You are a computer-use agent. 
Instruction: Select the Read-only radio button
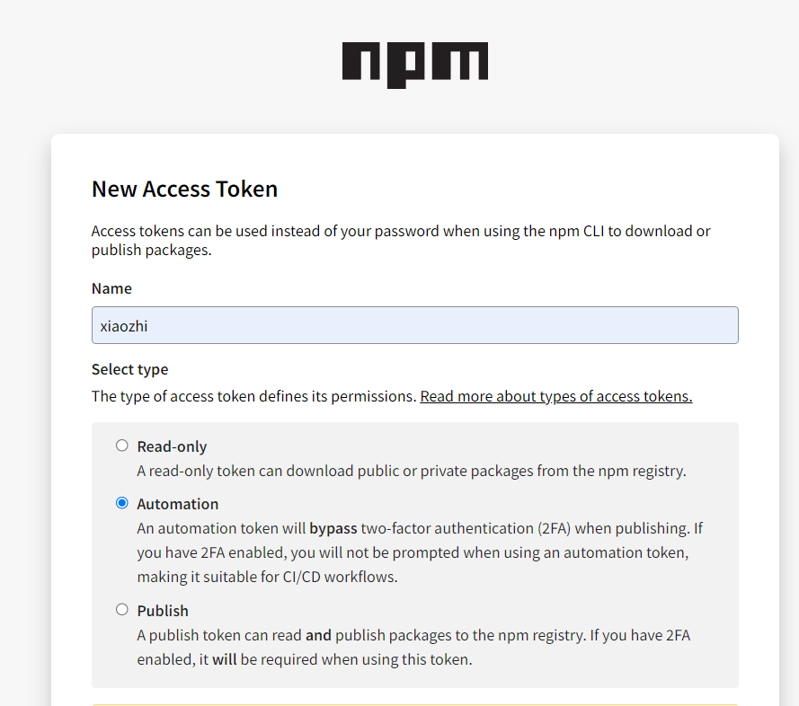tap(122, 446)
